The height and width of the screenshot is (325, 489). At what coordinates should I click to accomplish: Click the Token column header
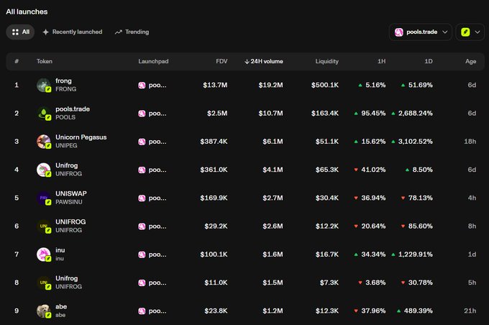tap(45, 61)
